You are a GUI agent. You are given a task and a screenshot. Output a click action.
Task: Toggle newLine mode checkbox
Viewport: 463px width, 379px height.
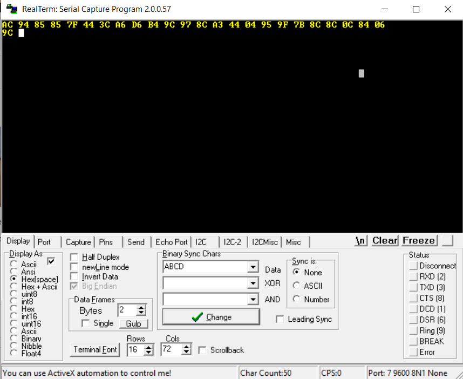coord(74,267)
